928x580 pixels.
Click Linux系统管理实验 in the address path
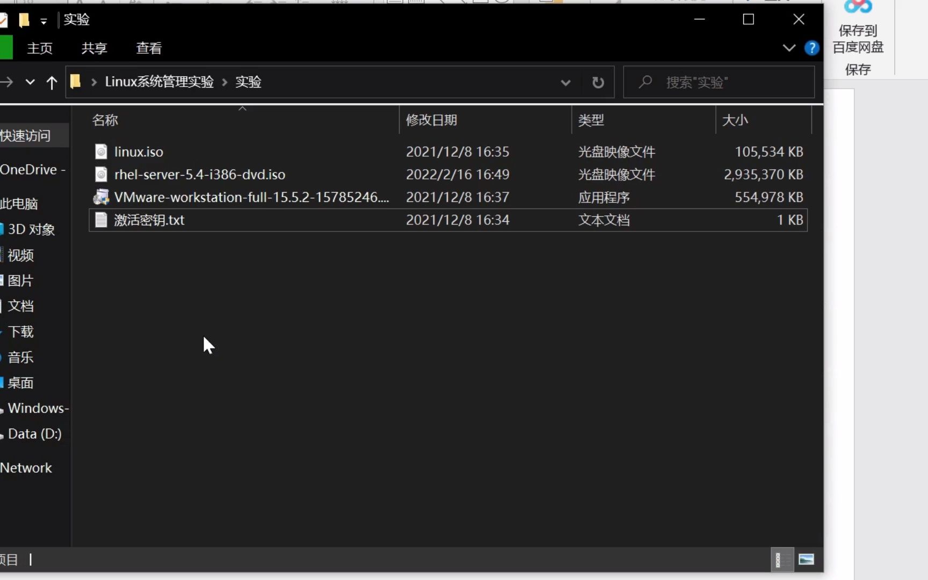(x=159, y=82)
